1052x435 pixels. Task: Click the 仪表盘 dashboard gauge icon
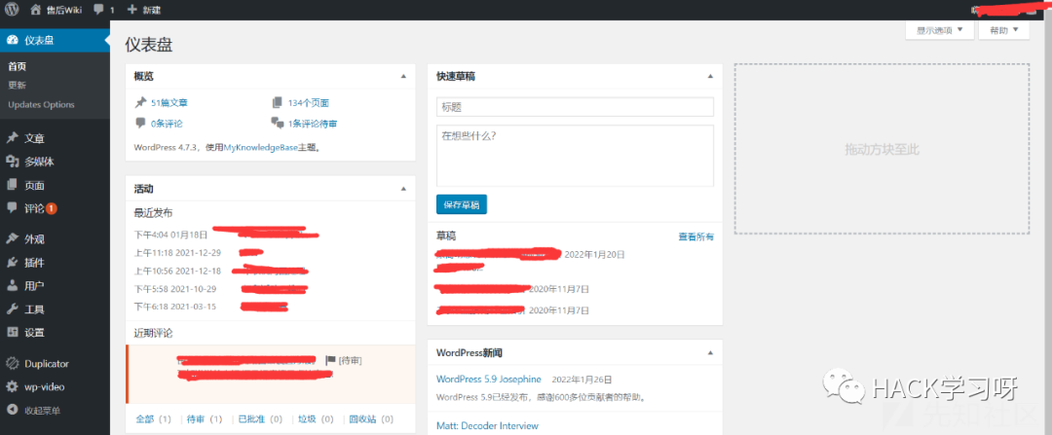point(12,40)
